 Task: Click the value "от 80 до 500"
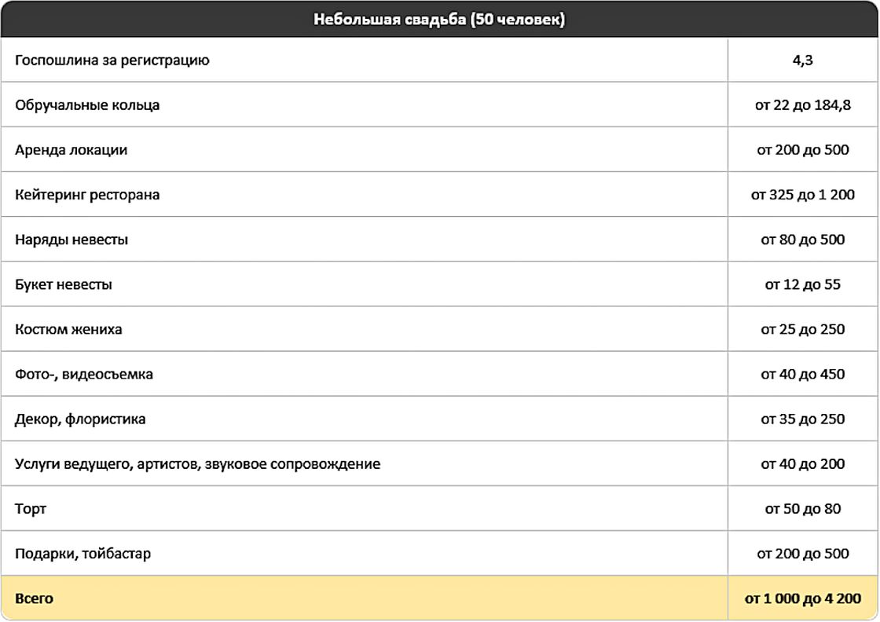(x=802, y=240)
